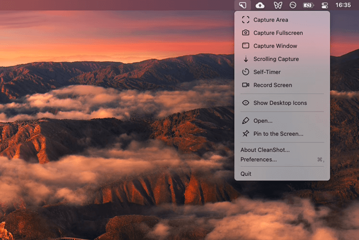Click the video camera Record Screen icon
This screenshot has height=240, width=359.
(x=246, y=85)
